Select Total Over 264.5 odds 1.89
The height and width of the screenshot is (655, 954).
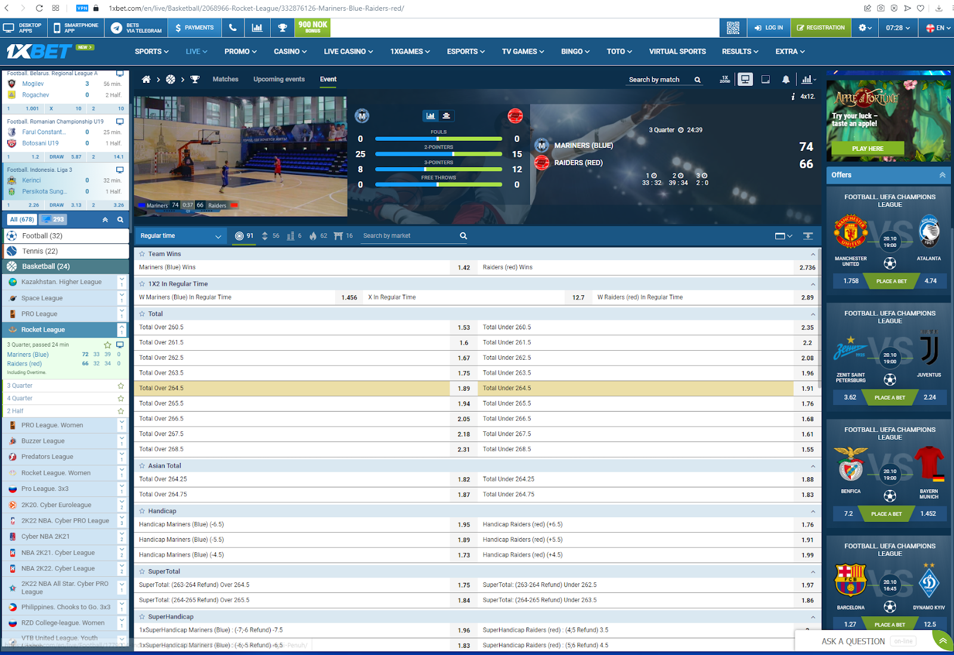[x=464, y=388]
